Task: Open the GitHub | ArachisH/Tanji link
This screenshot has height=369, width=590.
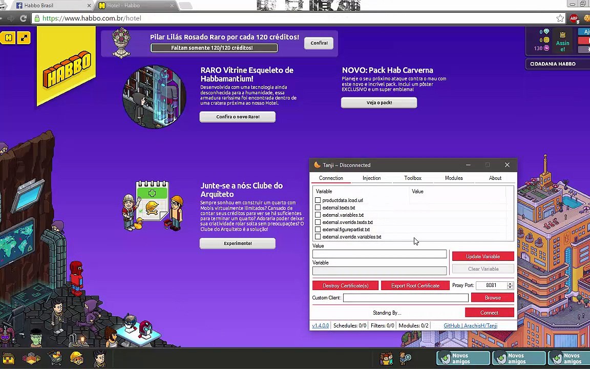Action: tap(470, 326)
